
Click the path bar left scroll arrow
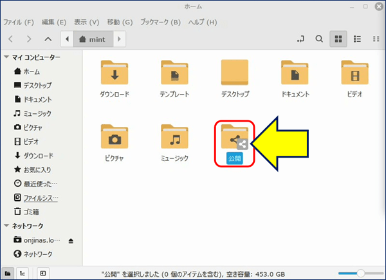(x=67, y=39)
